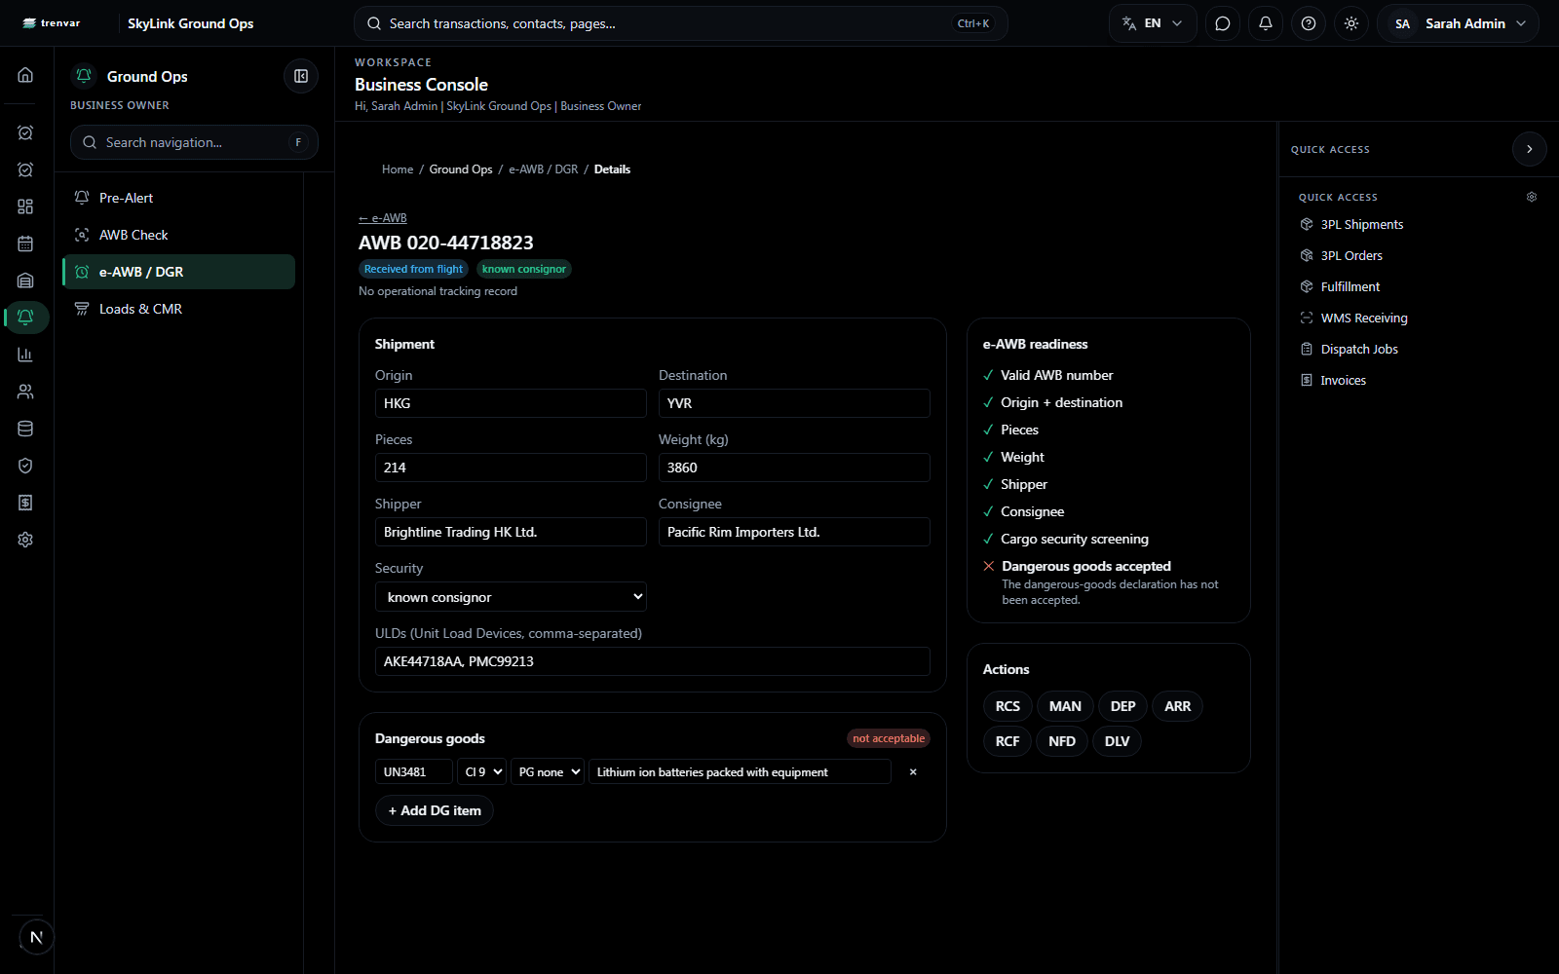Open the notifications bell icon

[1266, 23]
